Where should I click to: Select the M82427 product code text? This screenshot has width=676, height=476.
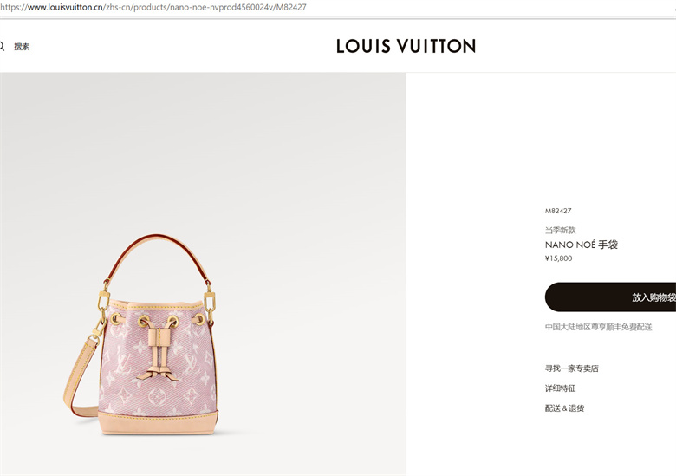558,211
